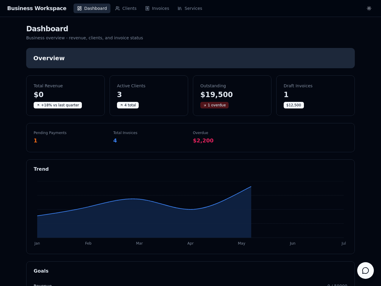Viewport: 381px width, 286px height.
Task: Select the Total Revenue '$0' value
Action: pos(39,95)
